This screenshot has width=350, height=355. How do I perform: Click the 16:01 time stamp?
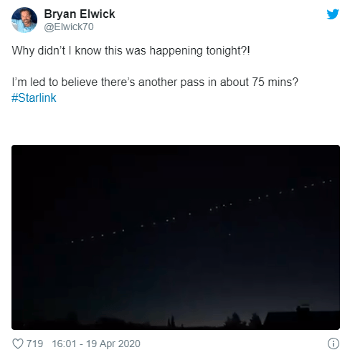tap(64, 344)
